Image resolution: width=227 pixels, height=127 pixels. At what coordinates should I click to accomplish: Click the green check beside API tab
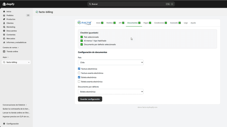(123, 23)
